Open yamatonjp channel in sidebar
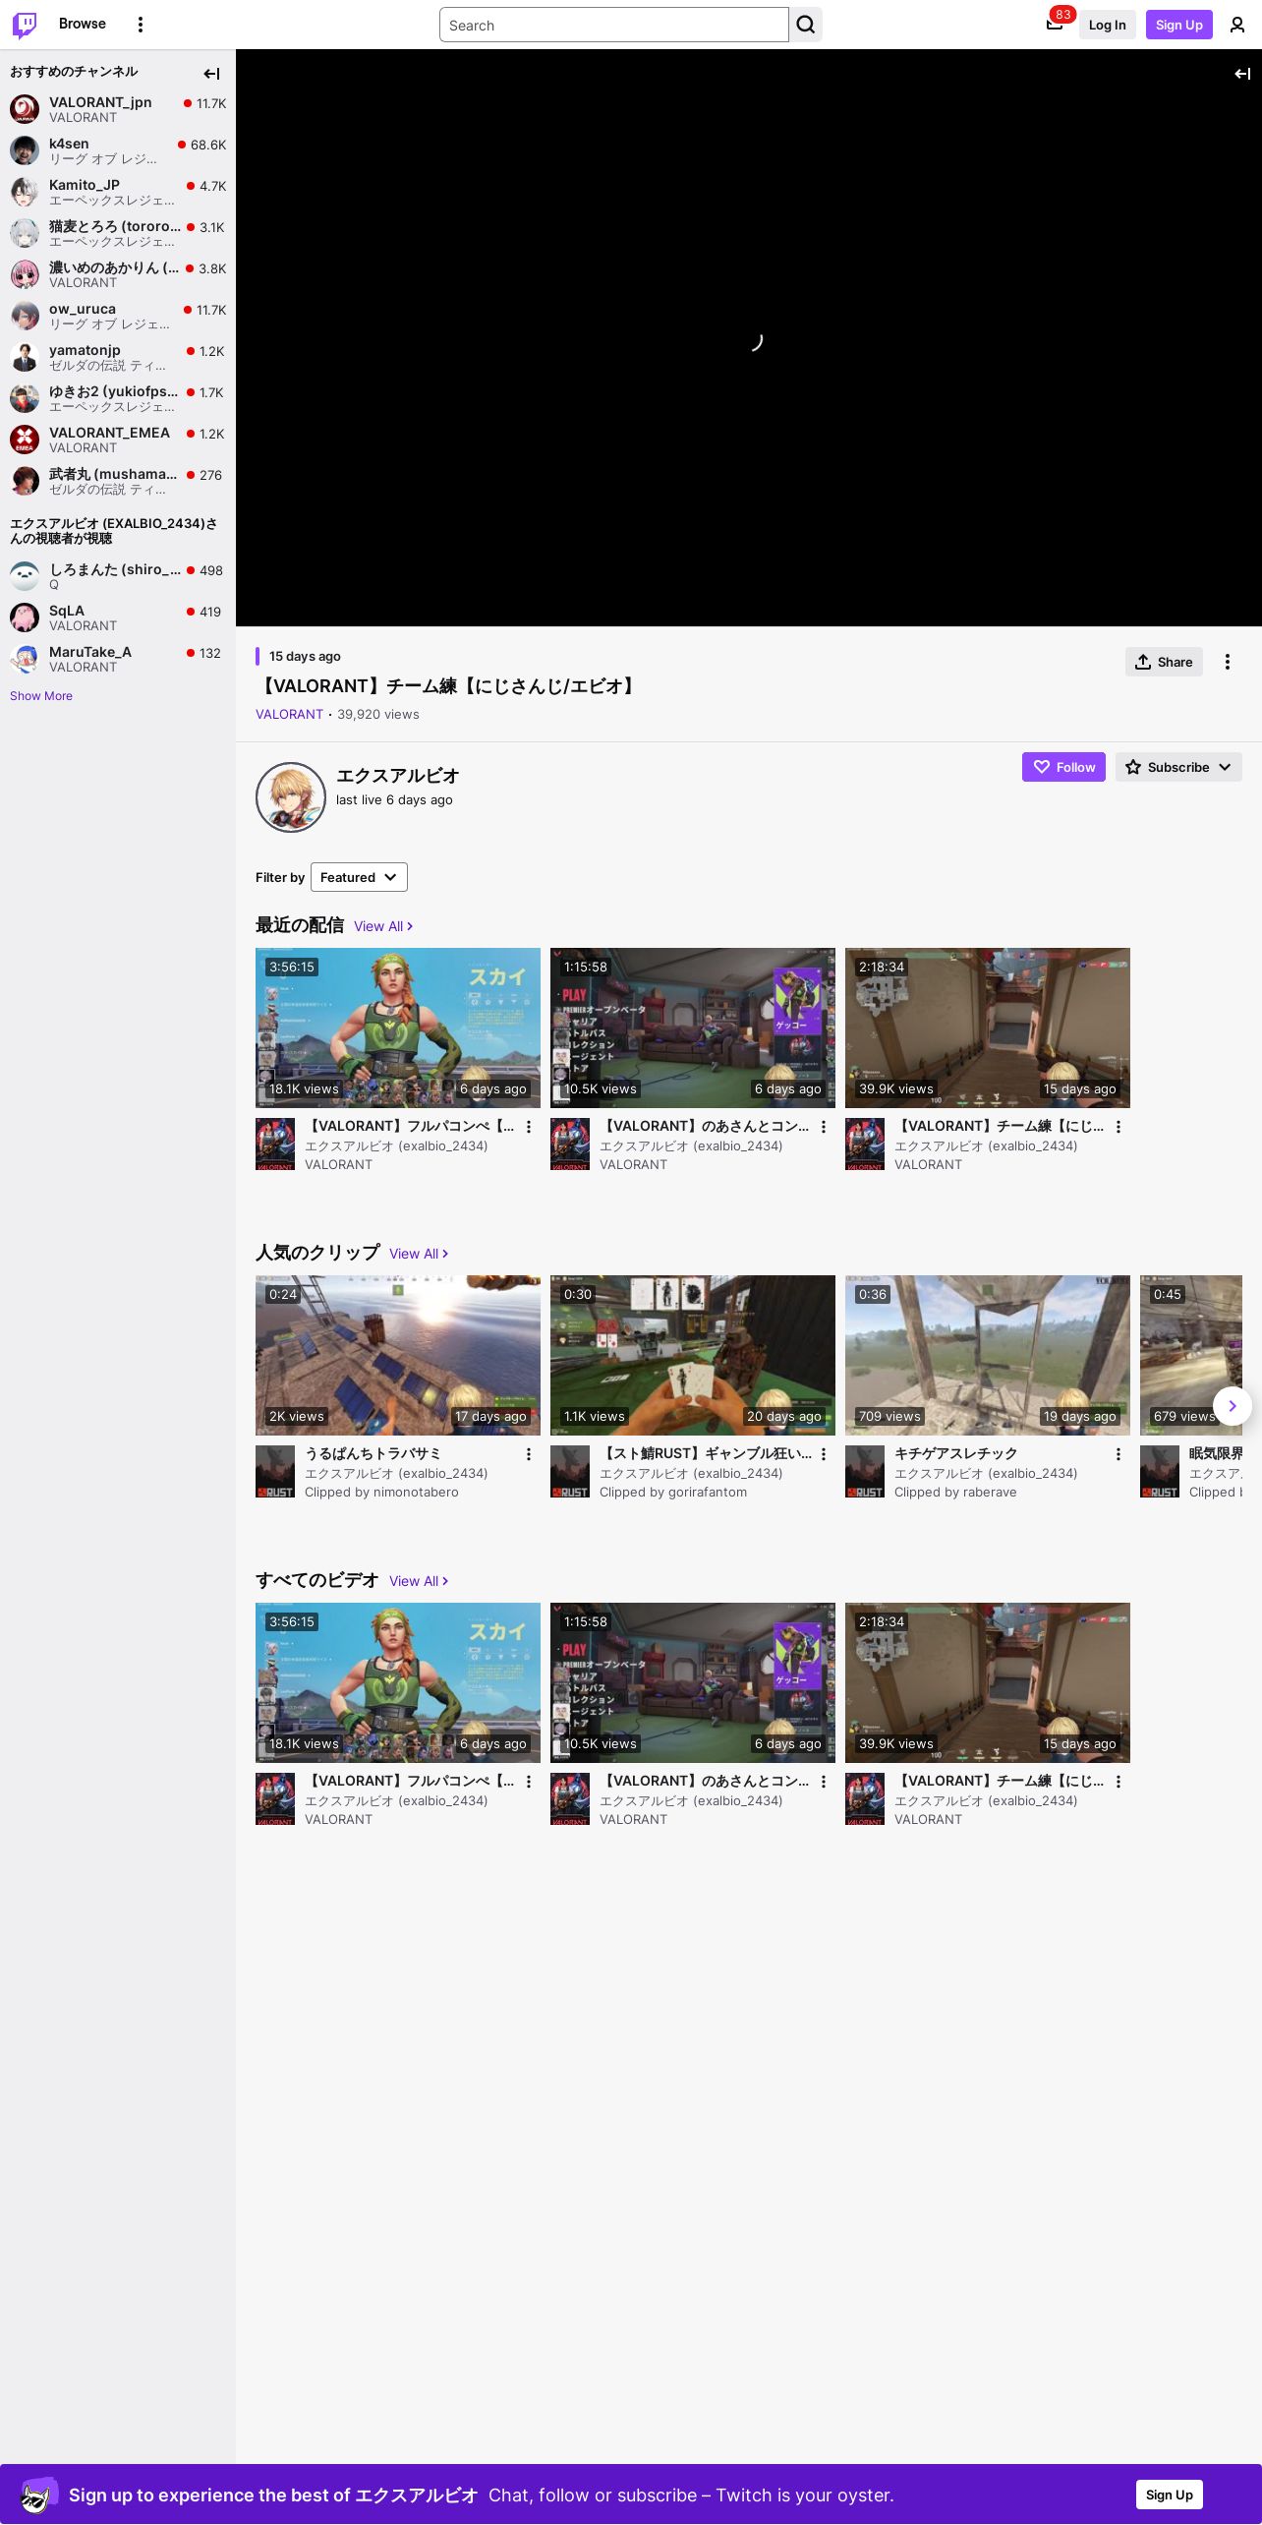 point(118,357)
